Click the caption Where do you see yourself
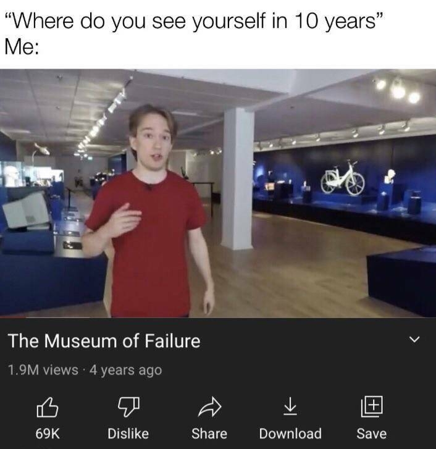 [x=194, y=21]
